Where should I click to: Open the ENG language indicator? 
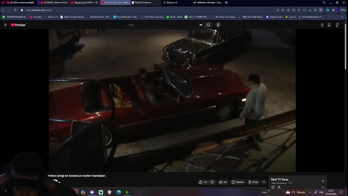coord(321,192)
